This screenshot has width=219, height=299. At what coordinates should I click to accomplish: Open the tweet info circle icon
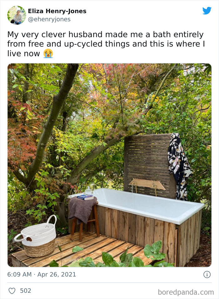(x=207, y=275)
